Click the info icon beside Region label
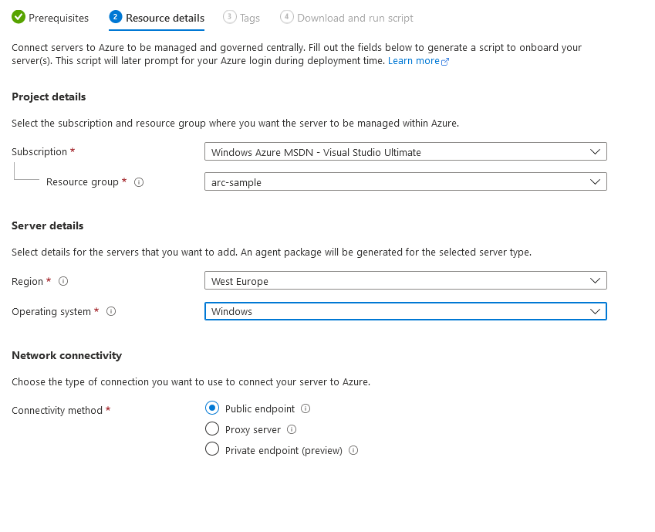 (x=63, y=281)
